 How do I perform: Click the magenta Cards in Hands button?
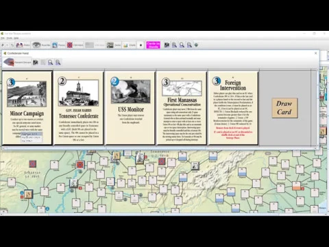coord(153,45)
